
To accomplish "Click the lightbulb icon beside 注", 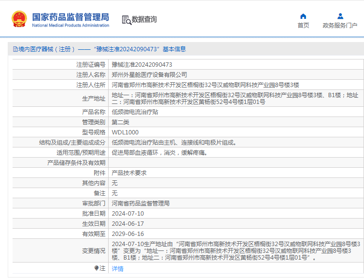I will pos(97,268).
